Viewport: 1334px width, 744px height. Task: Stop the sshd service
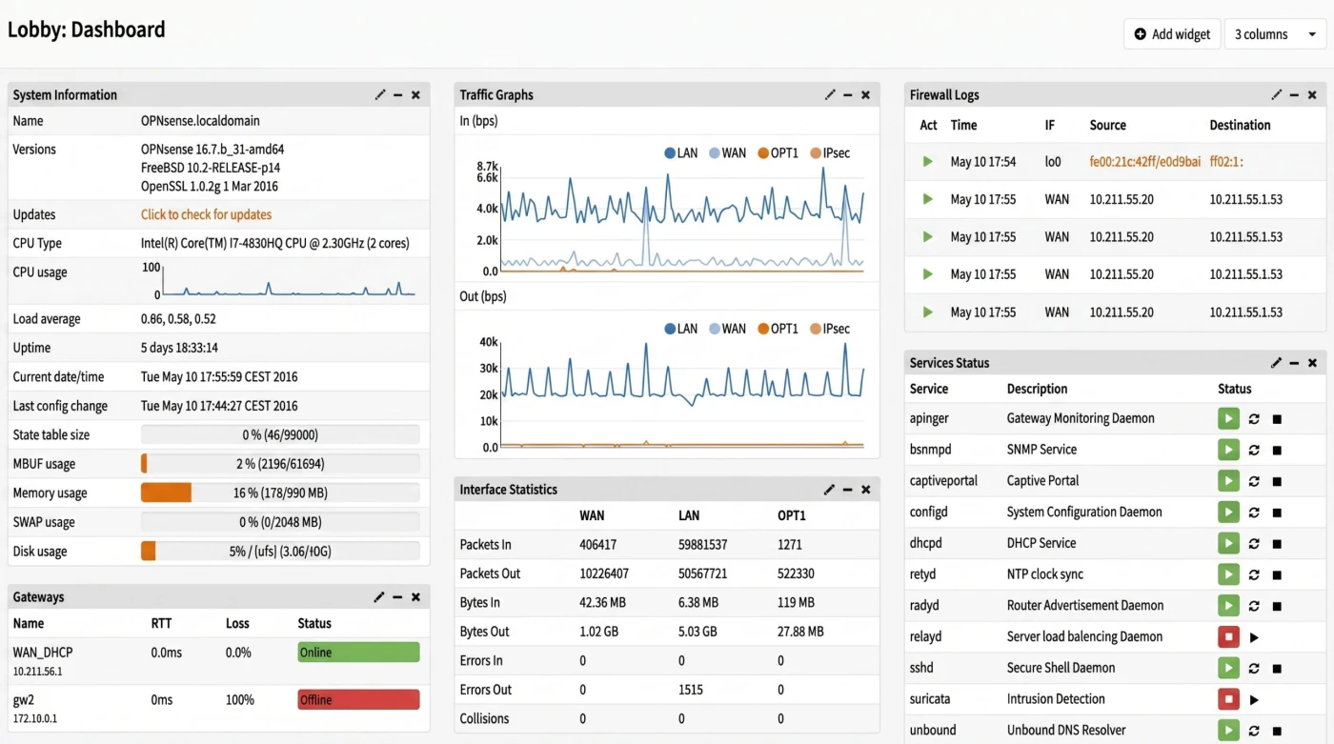(x=1277, y=668)
